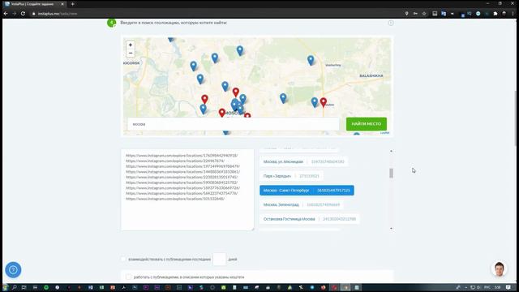Bookmark this page with the star icon
The width and height of the screenshot is (519, 292).
(424, 14)
